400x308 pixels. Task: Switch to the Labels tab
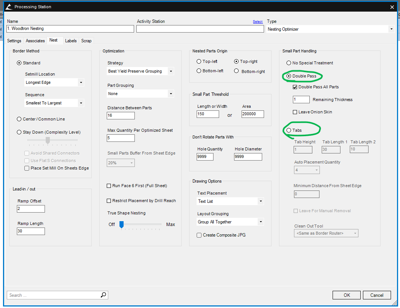tap(71, 41)
